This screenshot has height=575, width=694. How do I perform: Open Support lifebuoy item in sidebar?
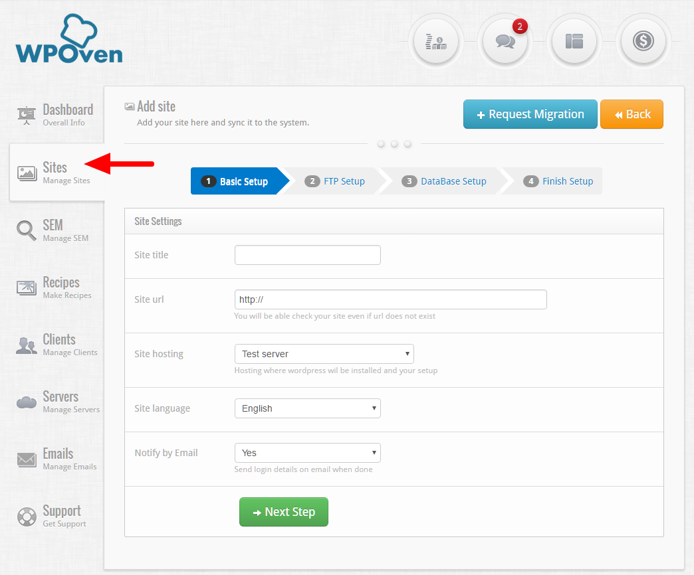(x=53, y=516)
